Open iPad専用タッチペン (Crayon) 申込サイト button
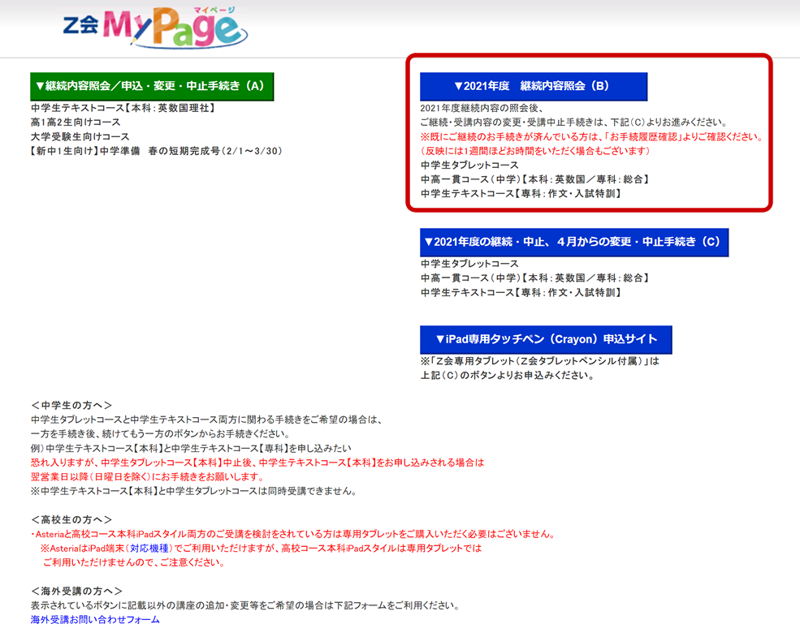The width and height of the screenshot is (800, 637). point(546,339)
